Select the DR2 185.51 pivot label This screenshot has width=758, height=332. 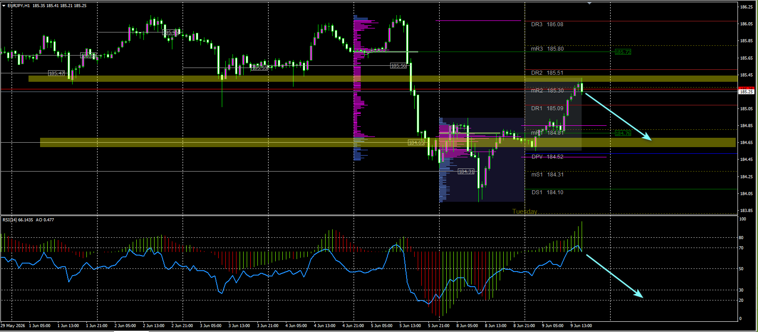(547, 73)
